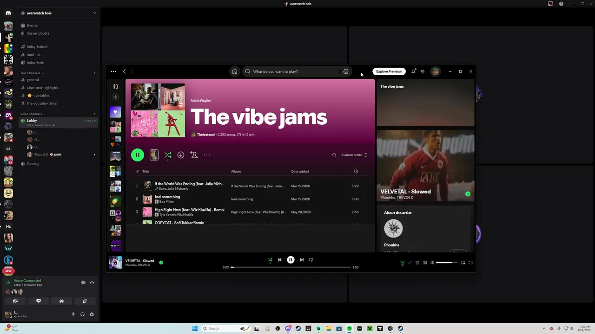Screen dimensions: 595x334
Task: Search within the playlist using magnifier icon
Action: (x=334, y=155)
